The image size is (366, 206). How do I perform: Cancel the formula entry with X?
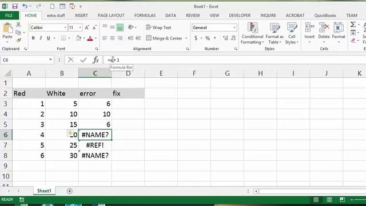(x=71, y=60)
